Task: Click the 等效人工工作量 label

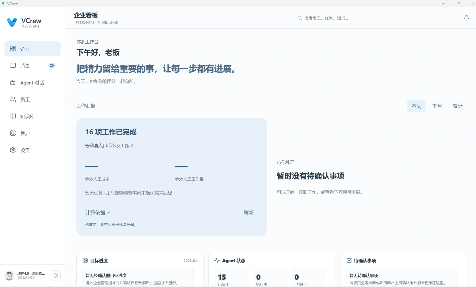Action: pyautogui.click(x=189, y=179)
